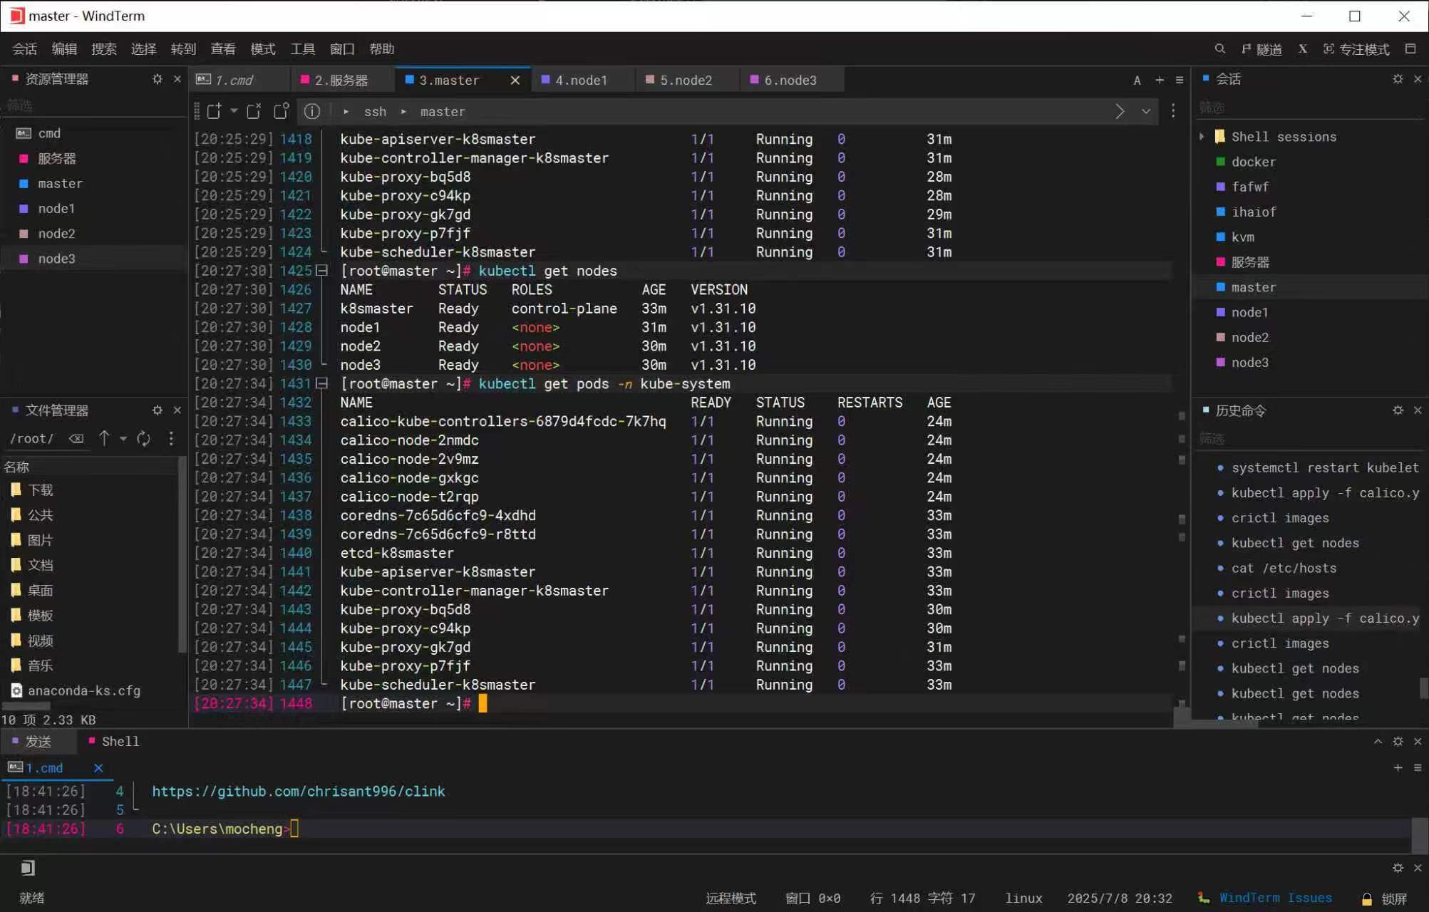Clear the /root/ path field

click(x=76, y=438)
